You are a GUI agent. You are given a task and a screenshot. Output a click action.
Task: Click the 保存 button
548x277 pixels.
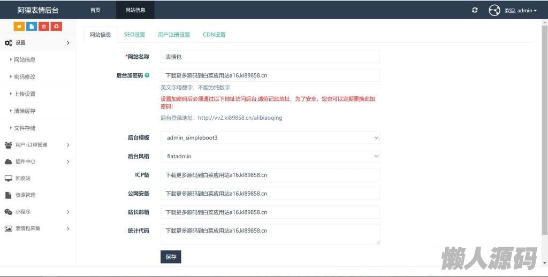tap(171, 257)
